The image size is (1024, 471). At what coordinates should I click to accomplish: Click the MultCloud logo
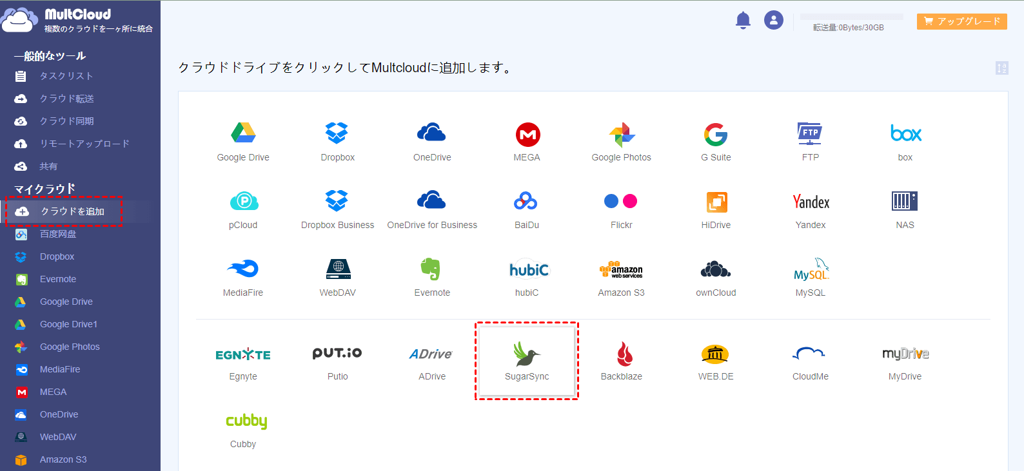(77, 20)
